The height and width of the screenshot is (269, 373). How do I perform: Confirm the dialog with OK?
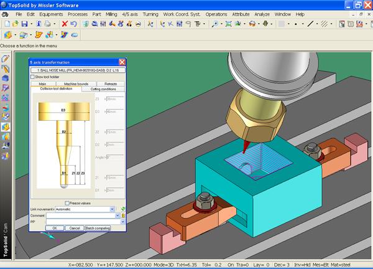tap(55, 229)
